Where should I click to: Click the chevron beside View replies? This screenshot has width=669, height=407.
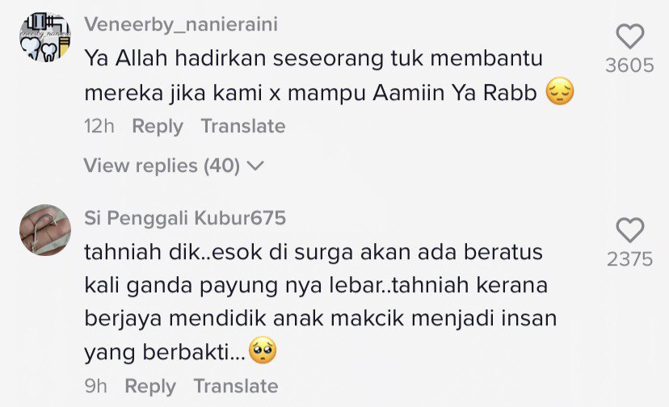pyautogui.click(x=255, y=166)
